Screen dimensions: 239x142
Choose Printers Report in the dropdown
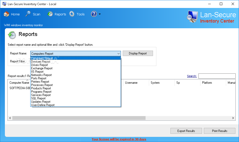pos(75,82)
